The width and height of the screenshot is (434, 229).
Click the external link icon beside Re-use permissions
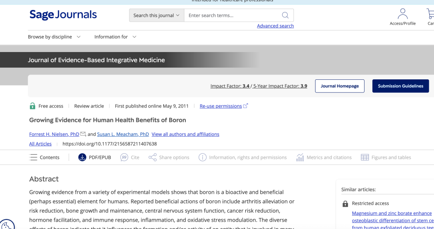click(x=246, y=106)
